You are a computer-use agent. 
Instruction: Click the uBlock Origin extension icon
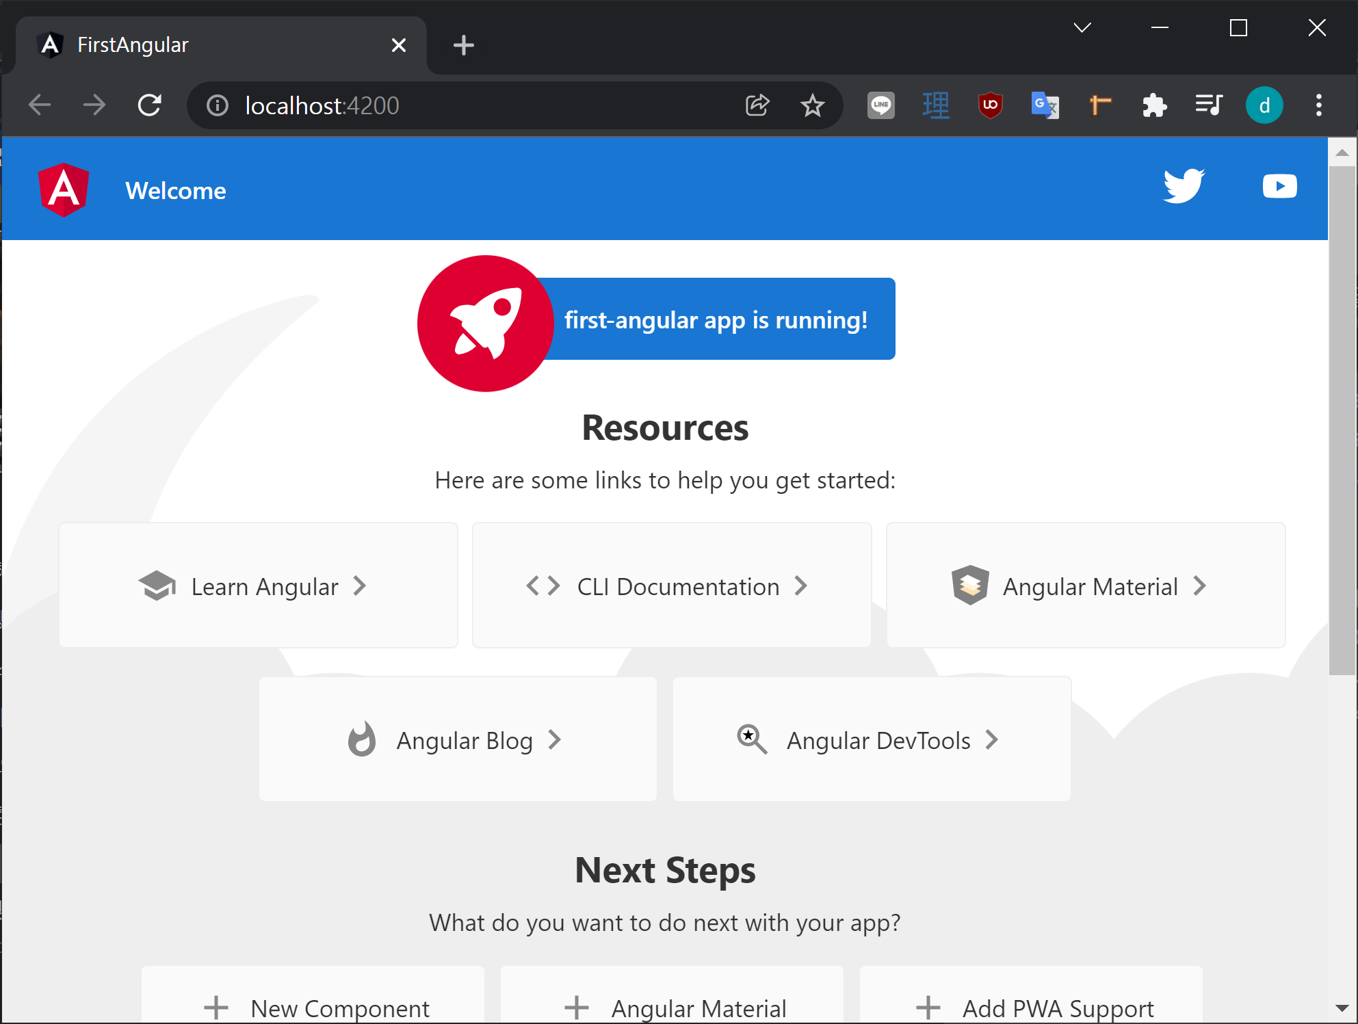990,105
